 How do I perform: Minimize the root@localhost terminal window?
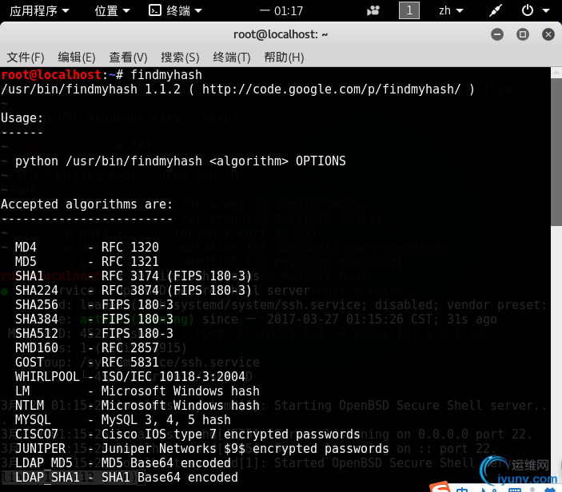(496, 34)
